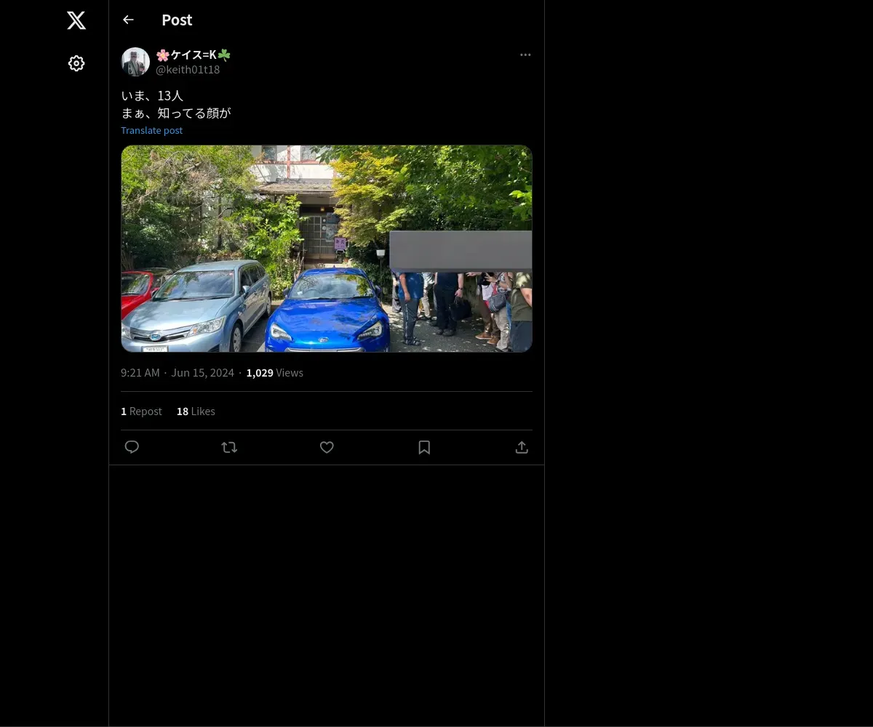
Task: Click the post text いま、13人
Action: [152, 95]
